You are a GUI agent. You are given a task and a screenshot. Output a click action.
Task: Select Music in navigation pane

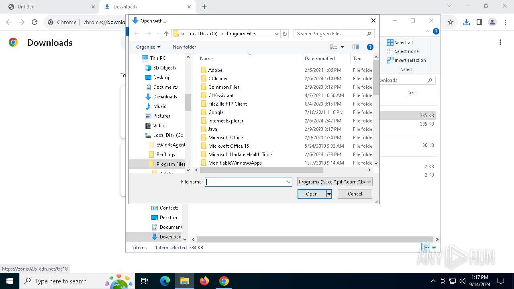click(x=159, y=106)
